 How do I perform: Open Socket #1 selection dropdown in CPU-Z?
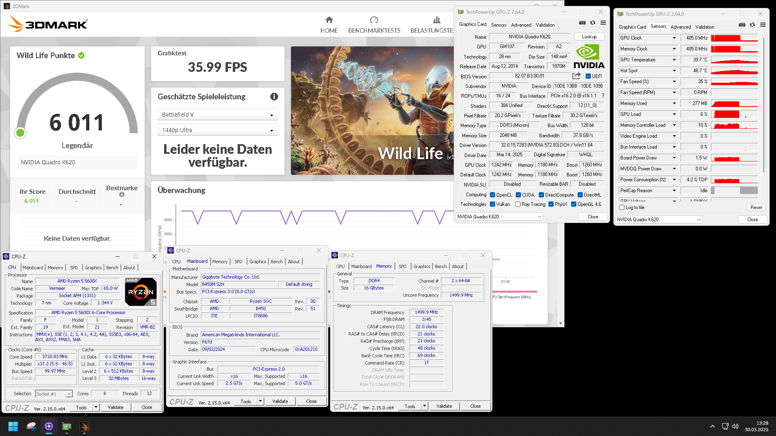[x=54, y=394]
